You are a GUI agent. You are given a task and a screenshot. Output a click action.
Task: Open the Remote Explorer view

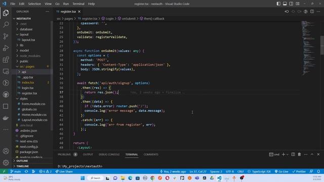[x=6, y=71]
